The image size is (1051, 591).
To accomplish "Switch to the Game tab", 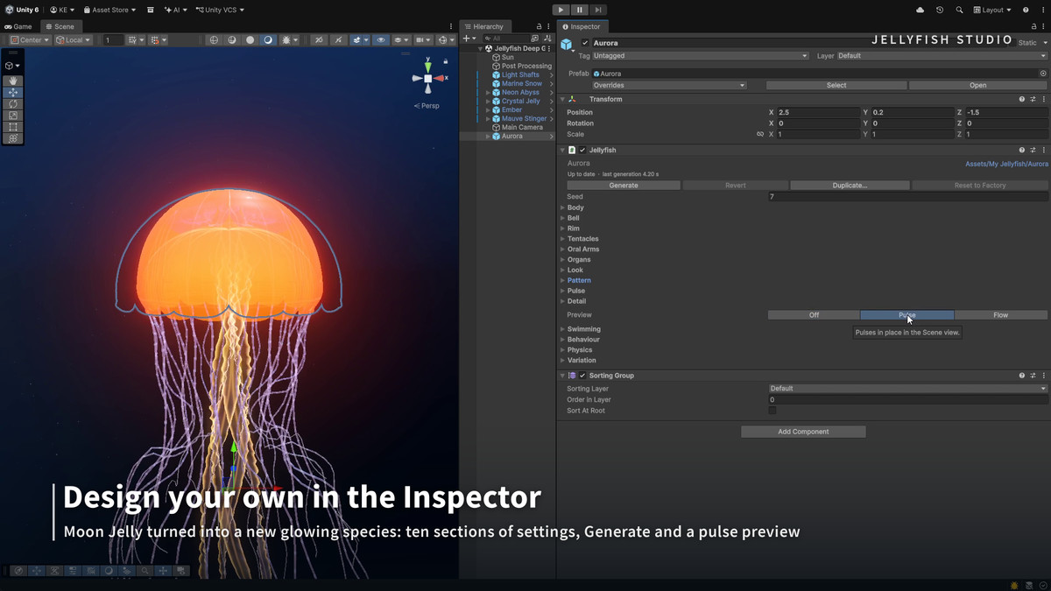I will (18, 26).
